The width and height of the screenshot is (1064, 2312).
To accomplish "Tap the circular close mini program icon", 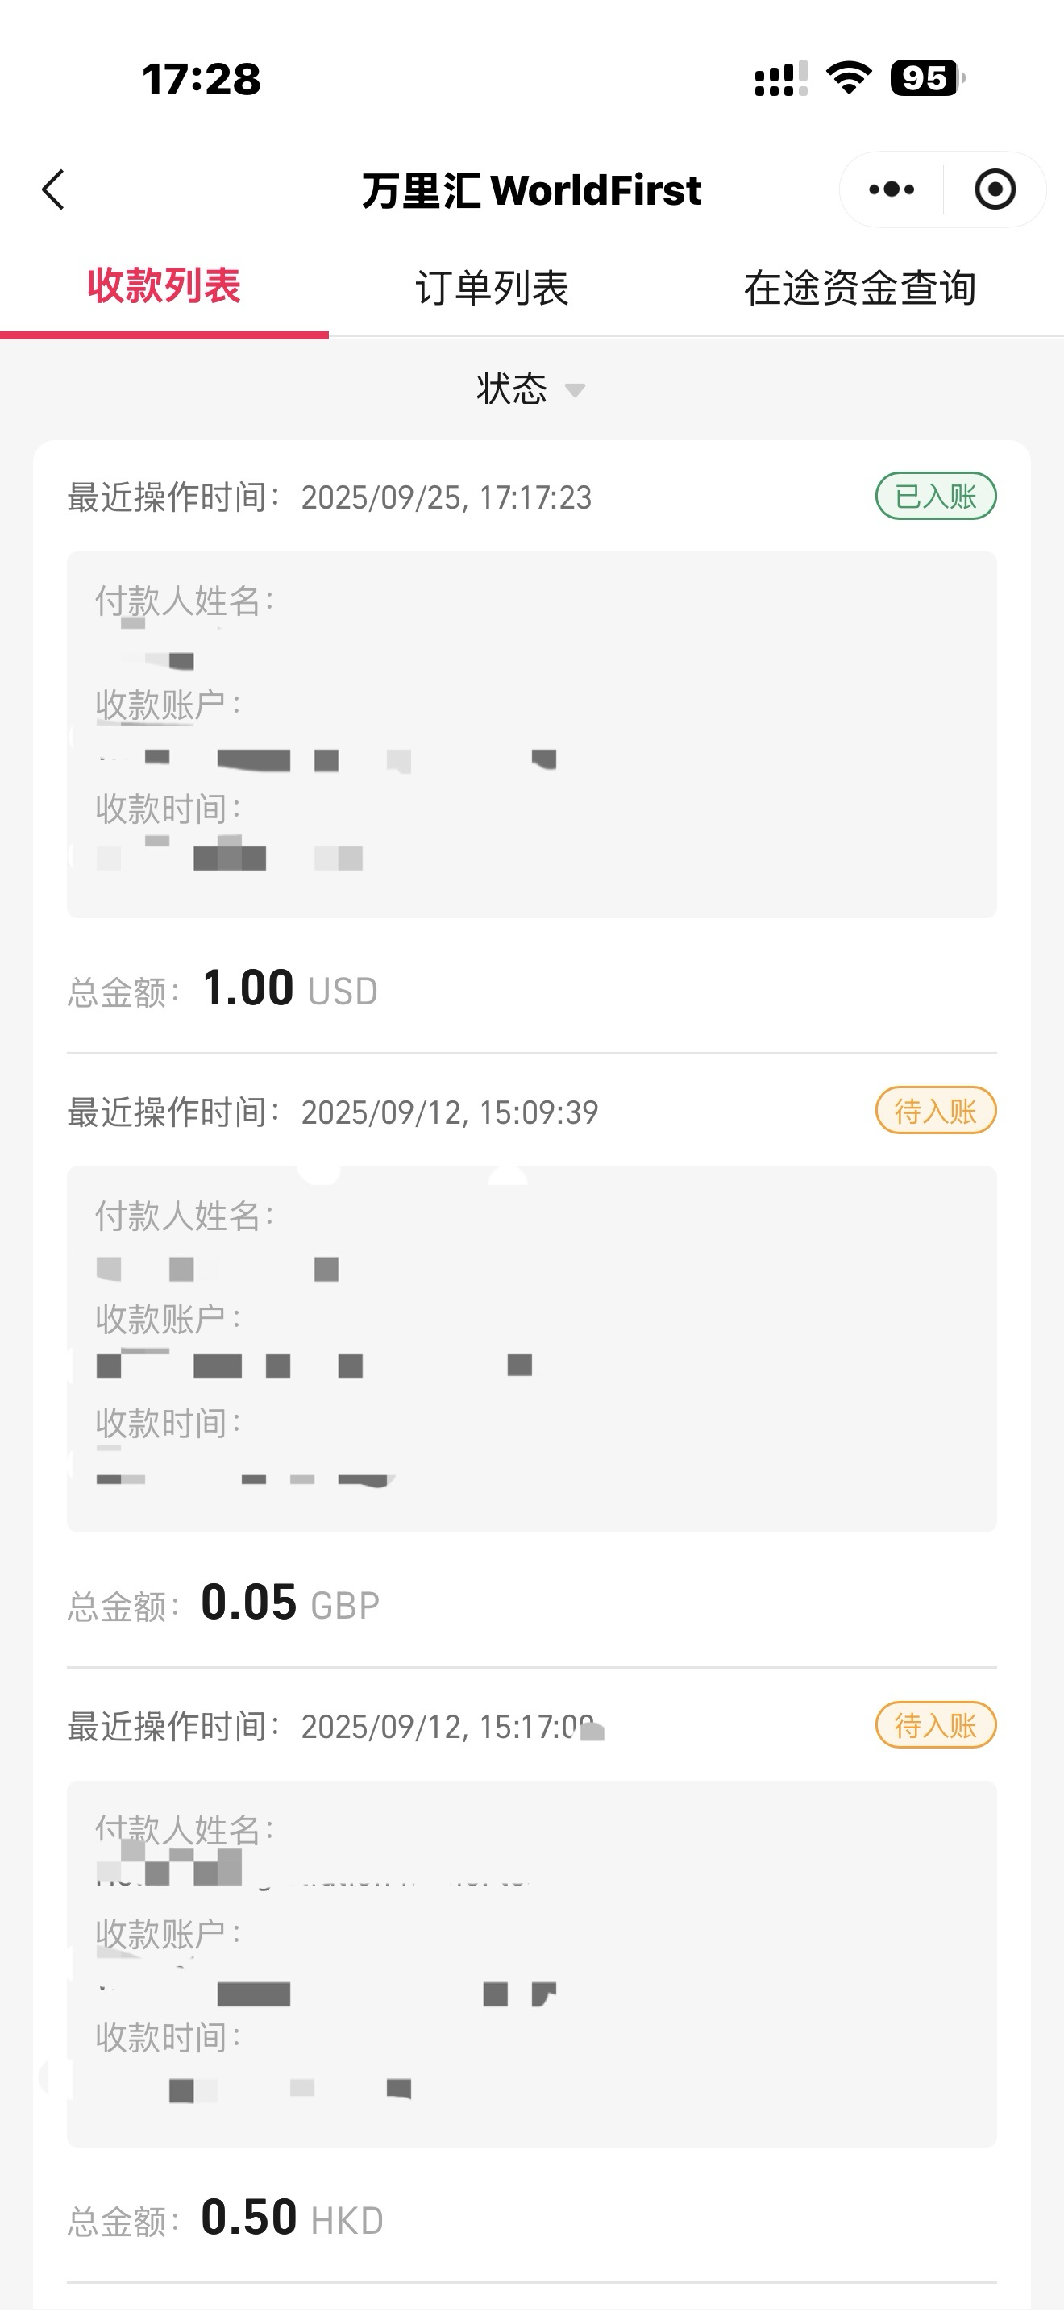I will [x=995, y=189].
